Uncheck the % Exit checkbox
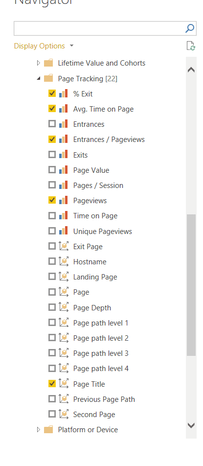This screenshot has width=203, height=466. 52,93
